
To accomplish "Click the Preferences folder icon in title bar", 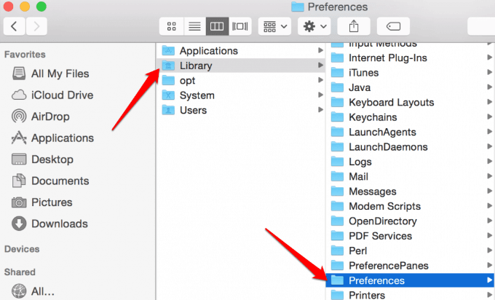I will coord(298,7).
